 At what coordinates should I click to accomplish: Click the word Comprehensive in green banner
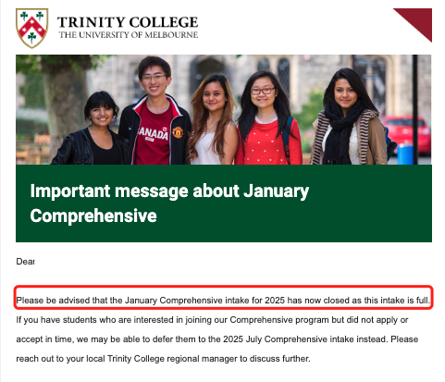click(x=93, y=216)
